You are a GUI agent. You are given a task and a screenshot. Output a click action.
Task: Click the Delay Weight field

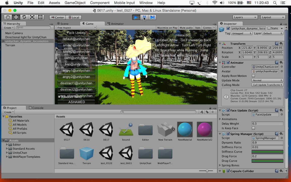[268, 124]
